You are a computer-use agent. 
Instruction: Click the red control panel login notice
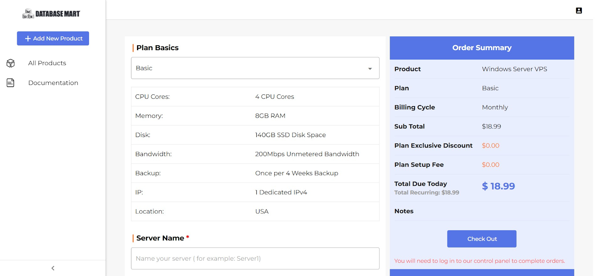coord(479,261)
